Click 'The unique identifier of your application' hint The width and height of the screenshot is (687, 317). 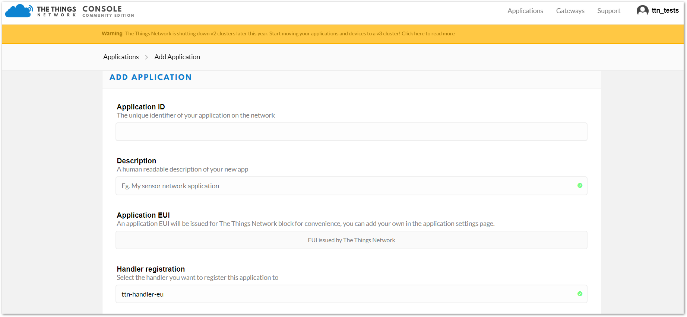(196, 115)
